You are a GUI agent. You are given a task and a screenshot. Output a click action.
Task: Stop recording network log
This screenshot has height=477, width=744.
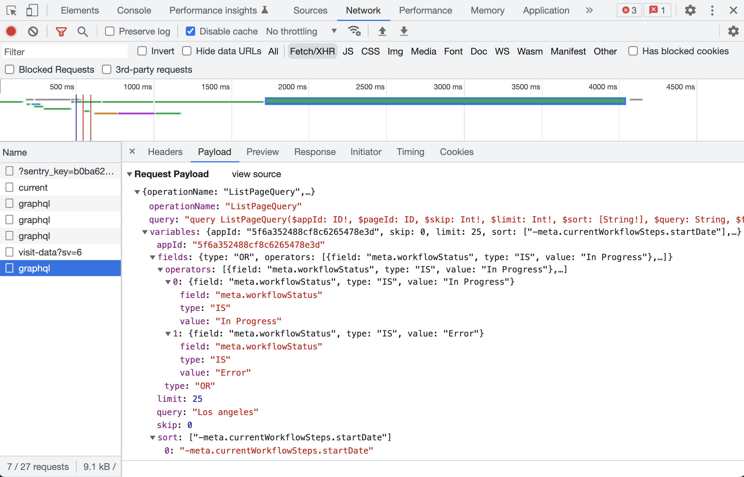tap(11, 31)
